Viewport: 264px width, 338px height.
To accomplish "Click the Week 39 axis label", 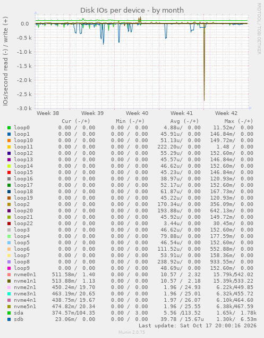I will click(92, 113).
